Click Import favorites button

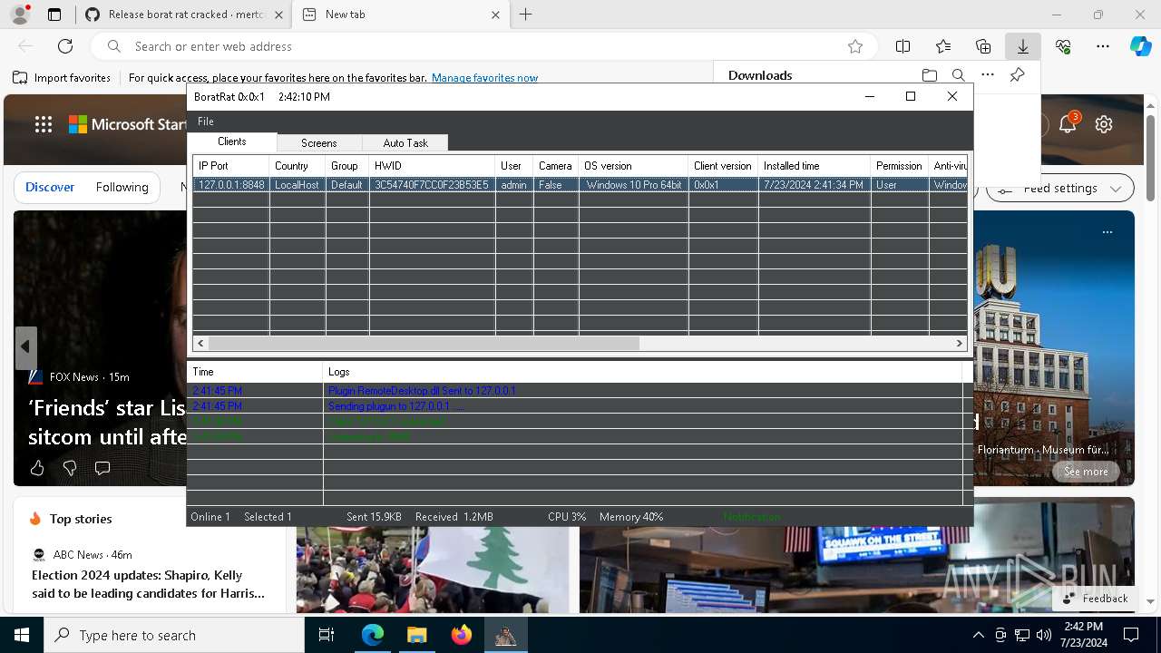tap(62, 78)
